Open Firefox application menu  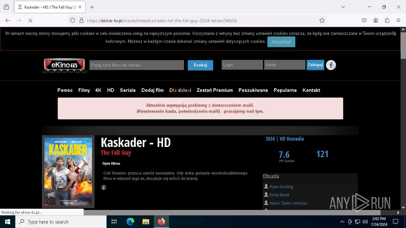[x=398, y=20]
